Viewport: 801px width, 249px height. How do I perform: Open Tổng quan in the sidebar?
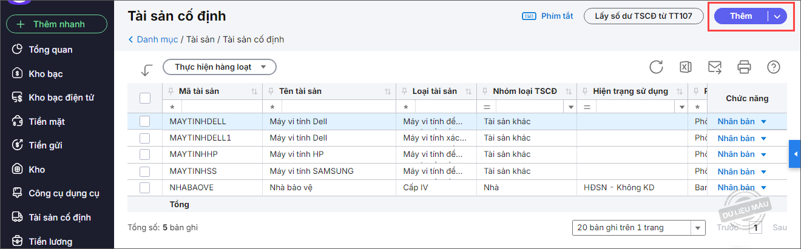click(x=50, y=50)
